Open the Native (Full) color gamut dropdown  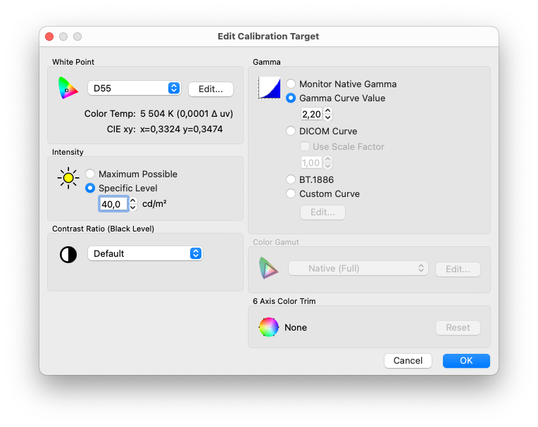pyautogui.click(x=358, y=268)
